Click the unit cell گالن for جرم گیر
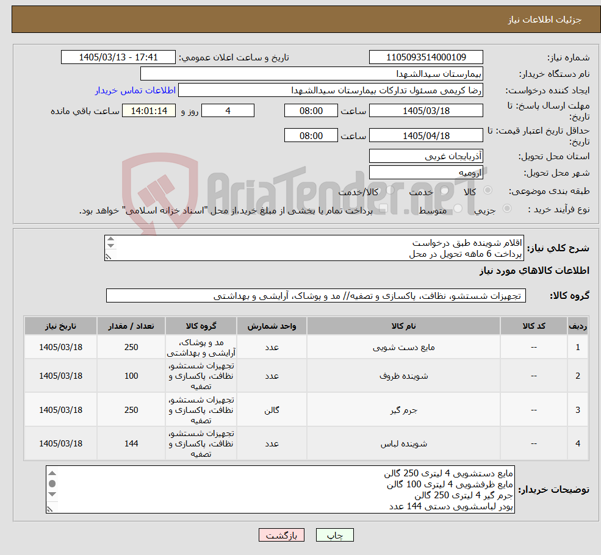The image size is (601, 555). [x=272, y=410]
